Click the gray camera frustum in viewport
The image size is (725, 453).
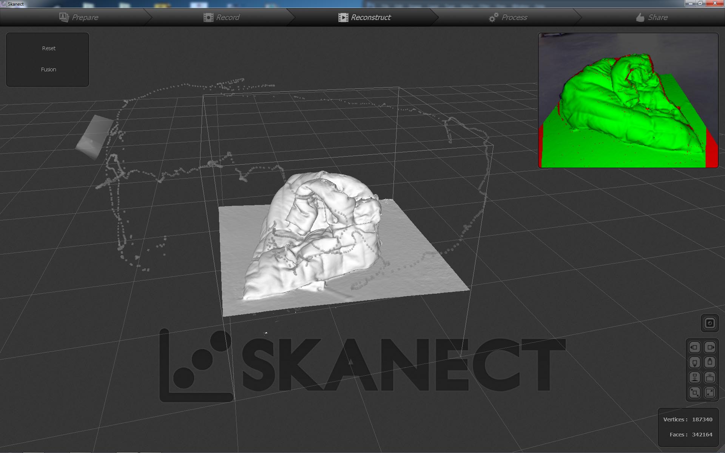94,137
